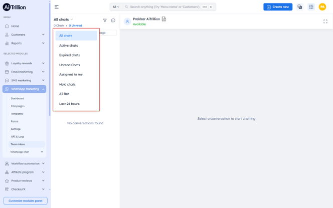
Task: Expand the Loyalty rewards module
Action: click(x=25, y=63)
